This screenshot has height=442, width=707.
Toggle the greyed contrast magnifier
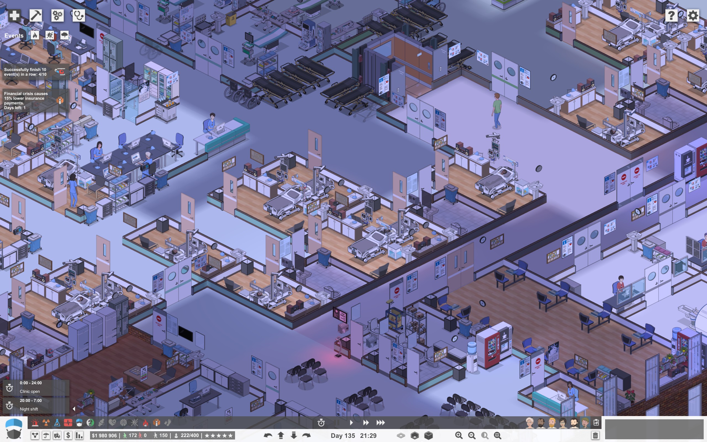(x=485, y=436)
